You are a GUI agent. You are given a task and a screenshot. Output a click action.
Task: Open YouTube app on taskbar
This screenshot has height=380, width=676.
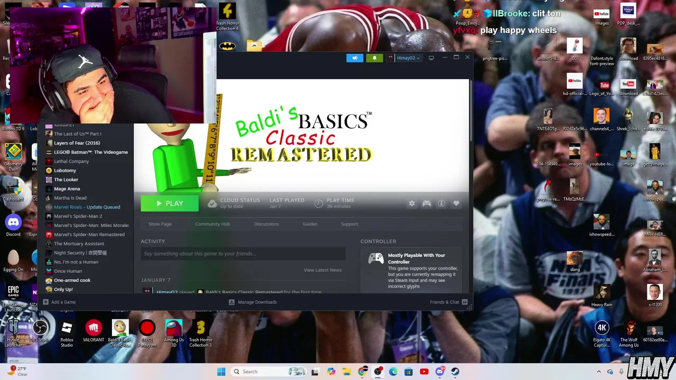click(x=424, y=372)
